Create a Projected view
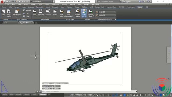The image size is (172, 97). tap(41, 12)
